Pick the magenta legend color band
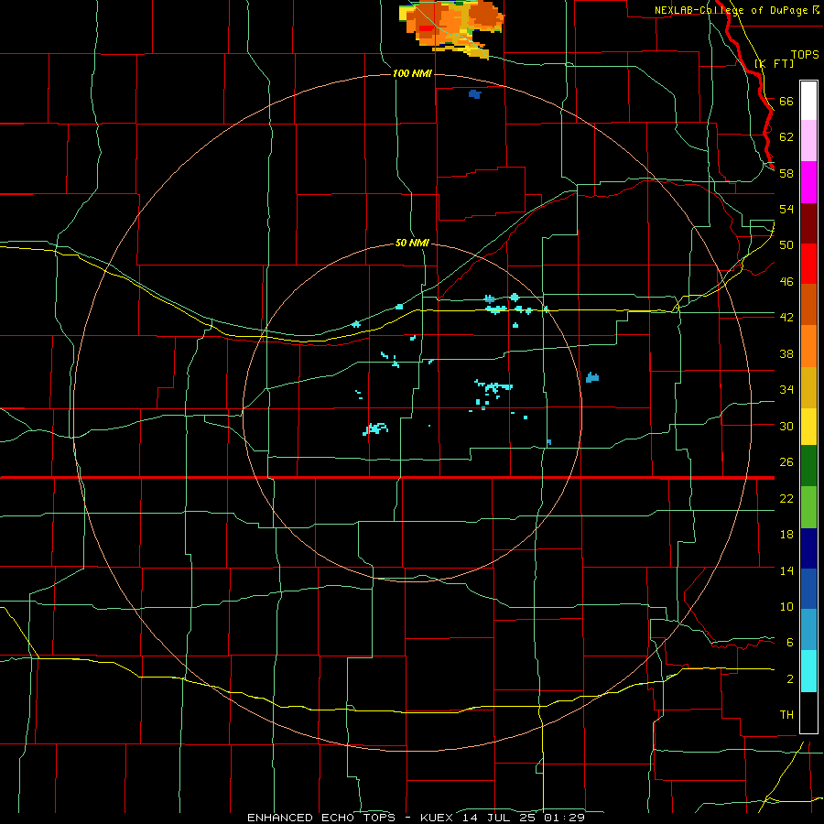Screen dimensions: 824x824 coord(808,182)
